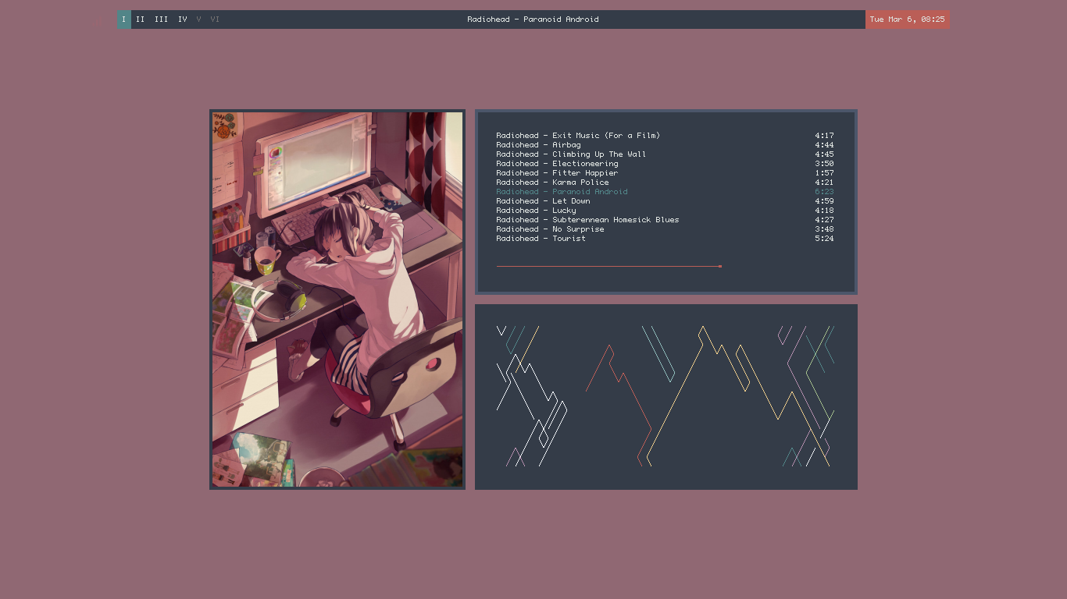Click the 5:24 duration of Tourist

[x=824, y=239]
